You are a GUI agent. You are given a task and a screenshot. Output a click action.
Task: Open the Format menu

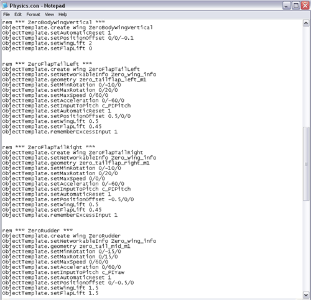(33, 14)
